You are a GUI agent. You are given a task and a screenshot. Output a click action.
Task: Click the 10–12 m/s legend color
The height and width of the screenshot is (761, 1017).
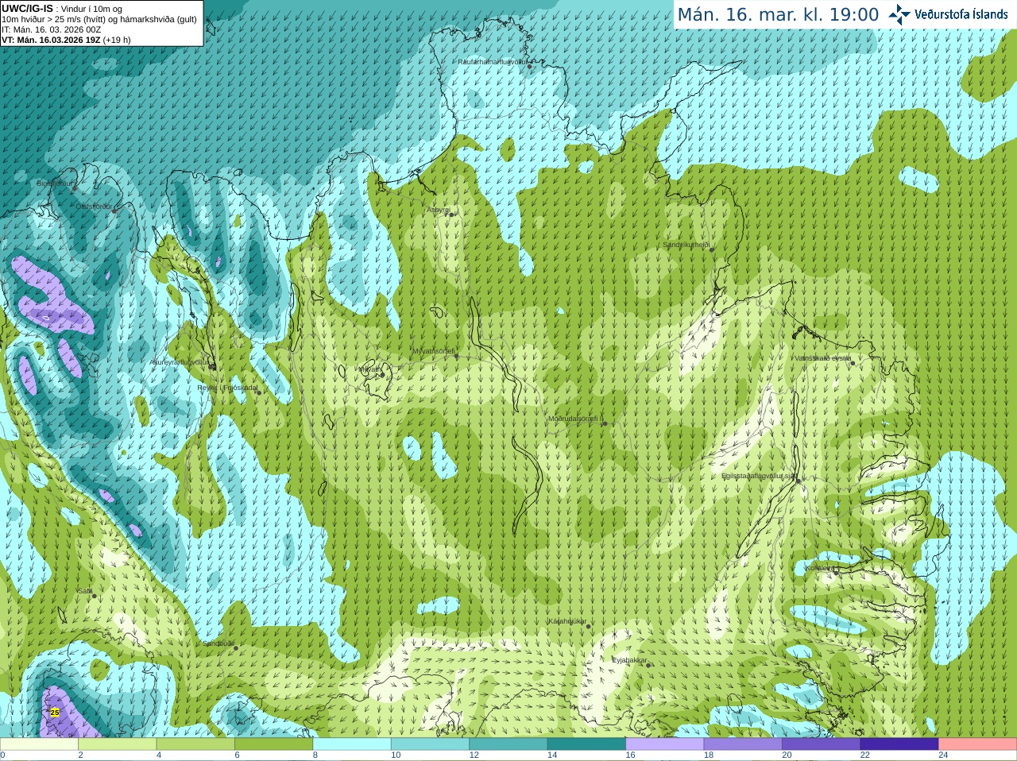[x=430, y=744]
